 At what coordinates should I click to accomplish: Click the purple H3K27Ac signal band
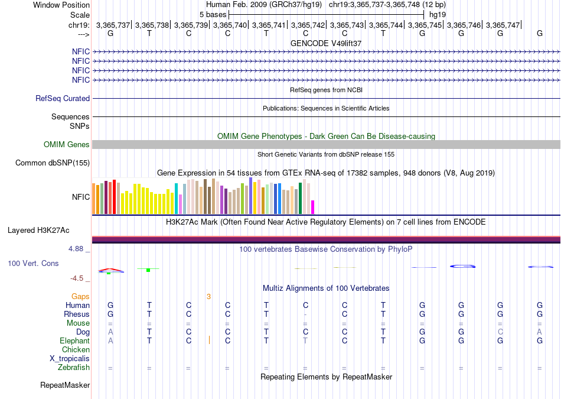point(326,239)
